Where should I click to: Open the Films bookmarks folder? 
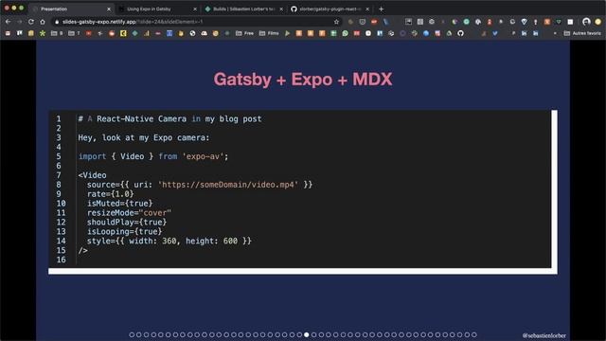(x=269, y=34)
